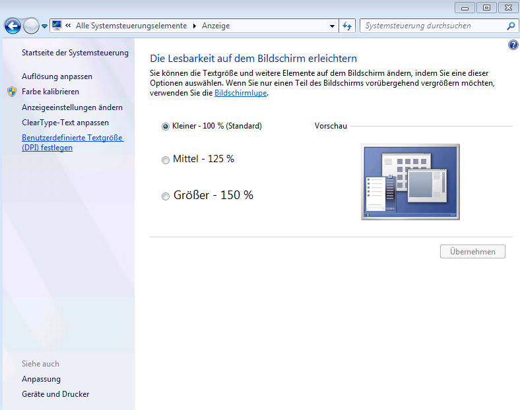This screenshot has height=410, width=520.
Task: Open 'ClearType-Text anpassen' link
Action: (65, 123)
